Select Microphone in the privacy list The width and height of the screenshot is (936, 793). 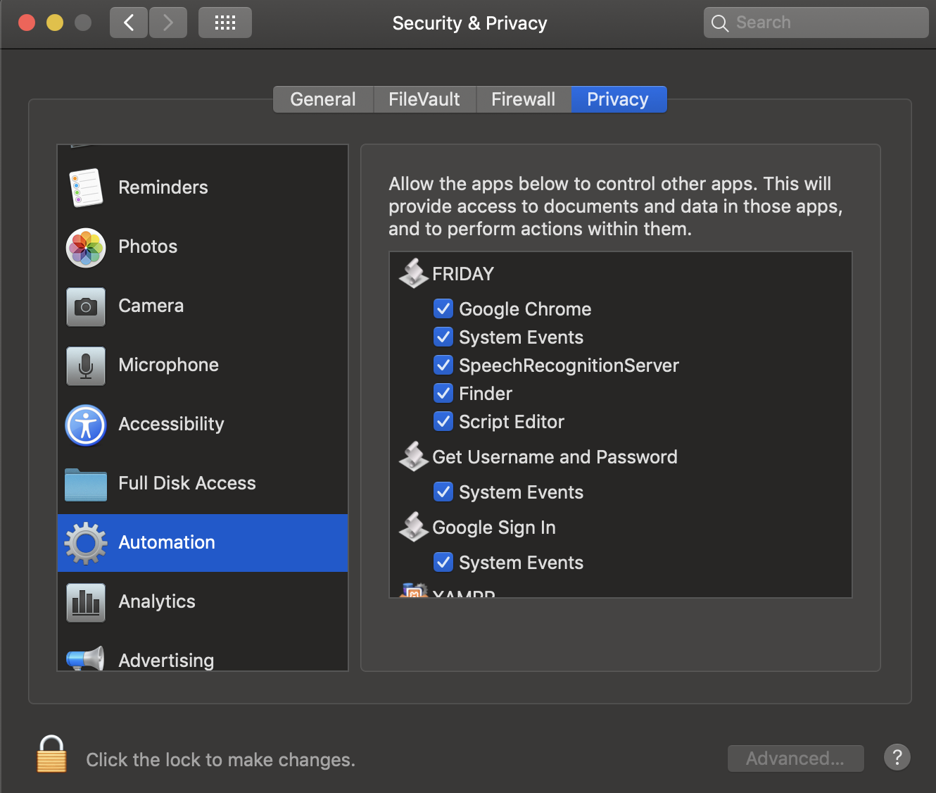tap(203, 366)
